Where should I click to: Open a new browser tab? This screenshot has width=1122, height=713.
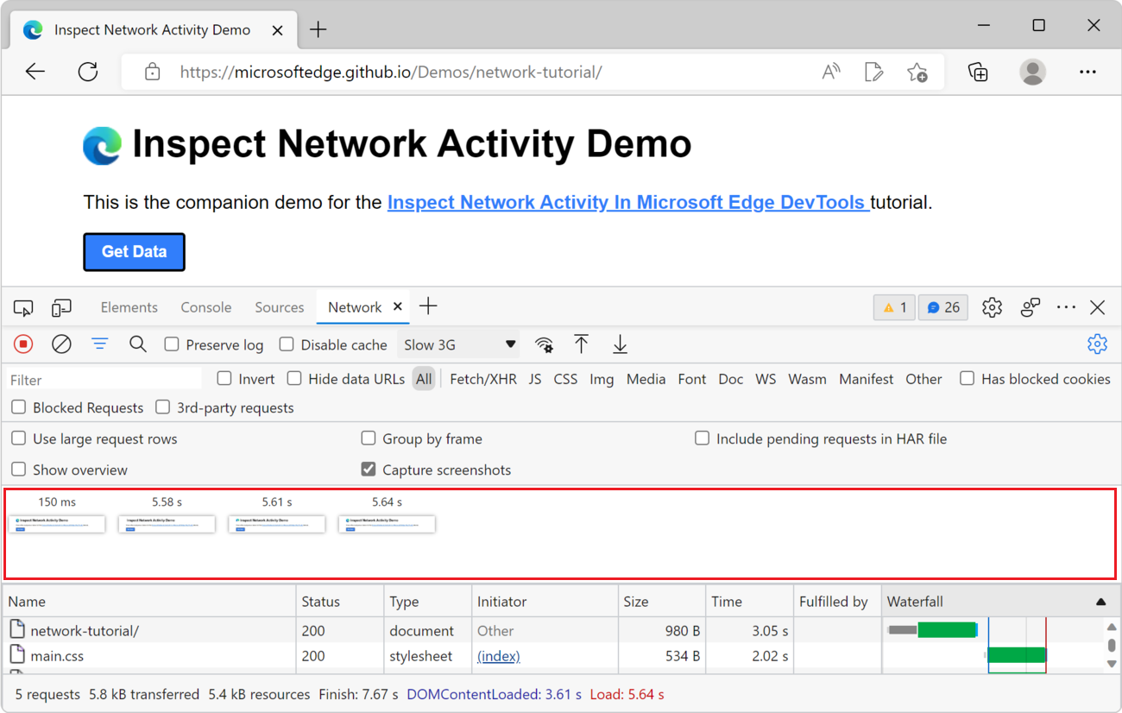pyautogui.click(x=318, y=29)
